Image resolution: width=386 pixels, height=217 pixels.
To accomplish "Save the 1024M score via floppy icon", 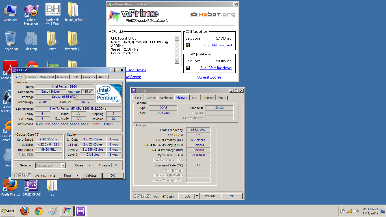I will [188, 68].
